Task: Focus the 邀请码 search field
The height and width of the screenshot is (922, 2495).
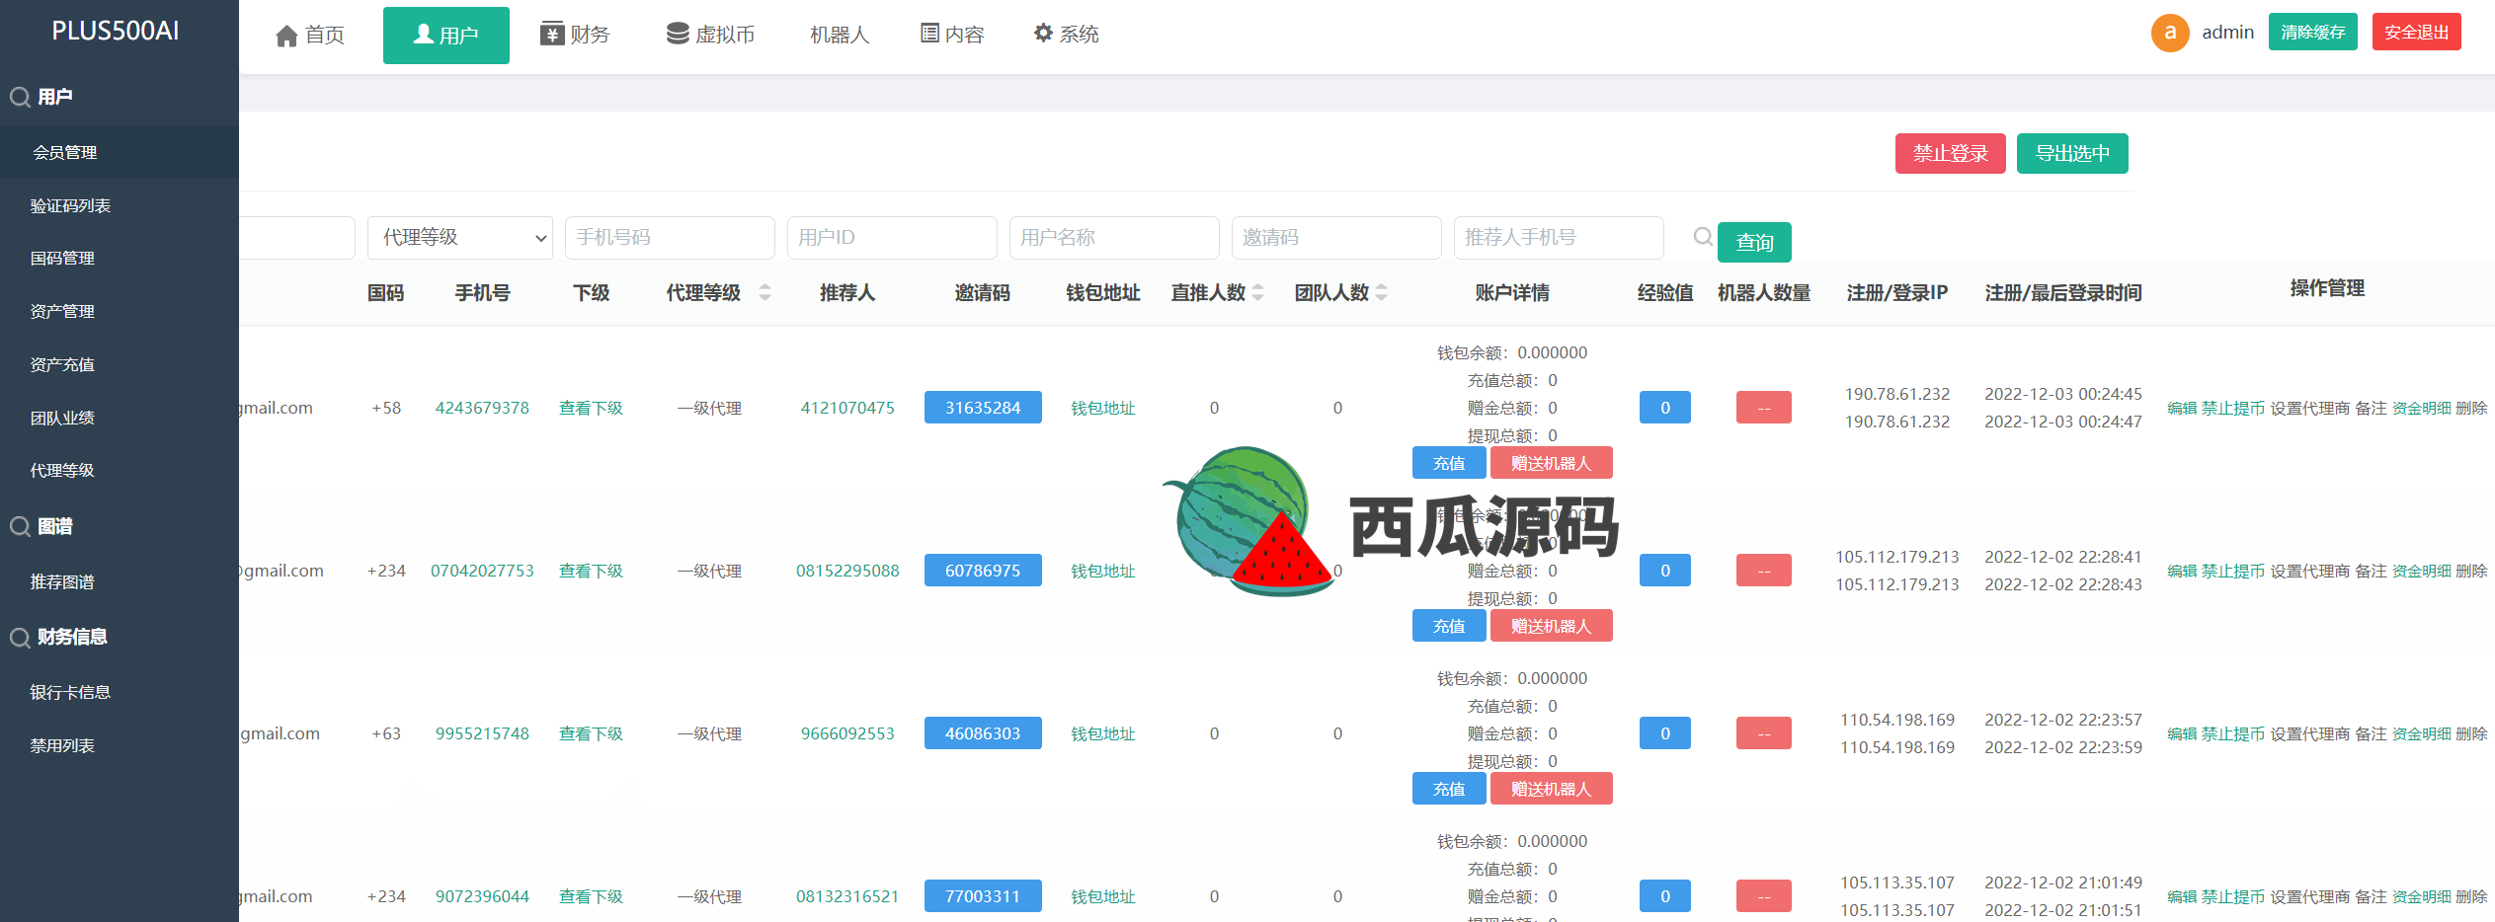Action: (1336, 238)
